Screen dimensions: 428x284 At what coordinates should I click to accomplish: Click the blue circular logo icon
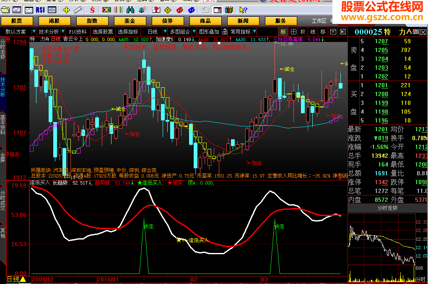[192, 10]
